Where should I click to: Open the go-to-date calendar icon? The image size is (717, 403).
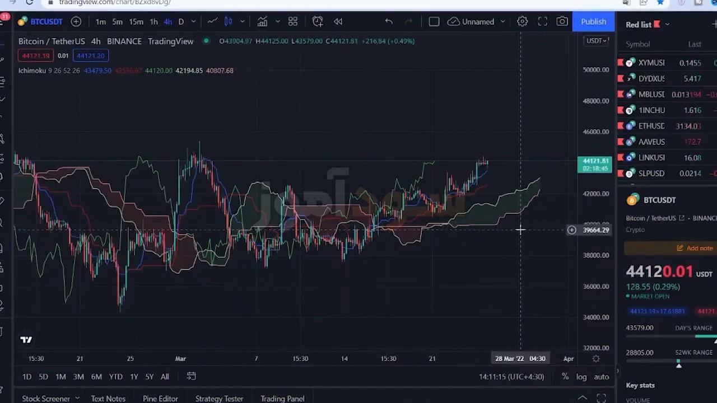click(191, 376)
